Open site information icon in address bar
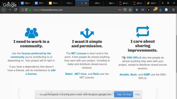Viewport: 177px width, 99px height. 23,10
